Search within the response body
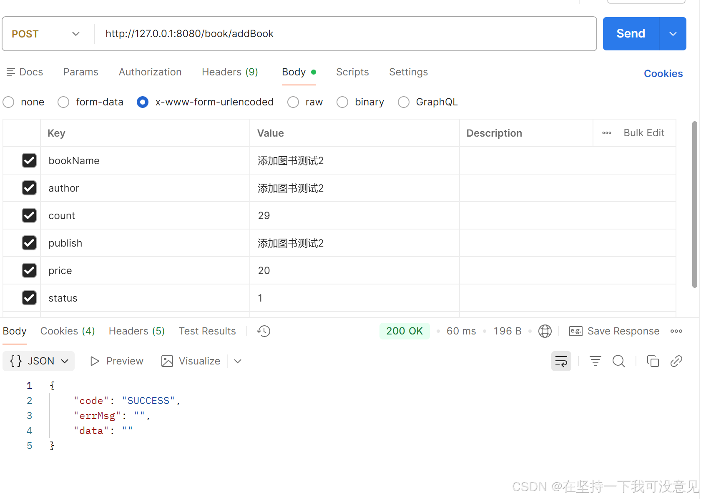This screenshot has height=499, width=701. point(618,361)
